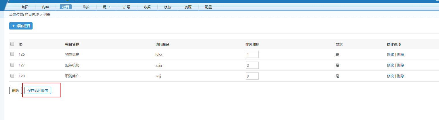Click the access path znjj

click(158, 76)
